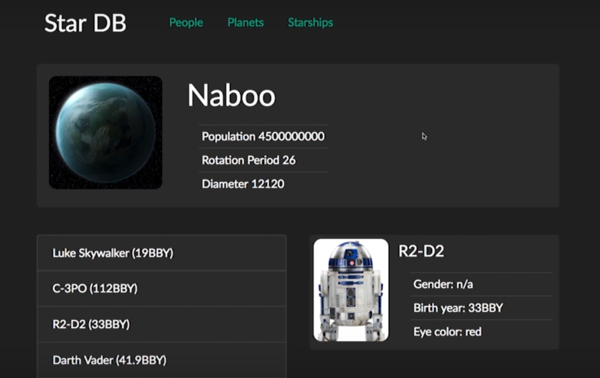Click the Star DB logo title
Image resolution: width=600 pixels, height=378 pixels.
click(x=85, y=23)
